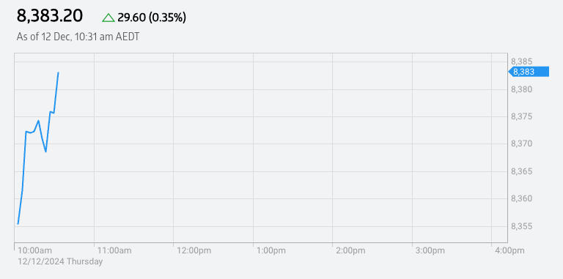Select the 10:00am time axis label
The height and width of the screenshot is (279, 563).
(x=35, y=250)
